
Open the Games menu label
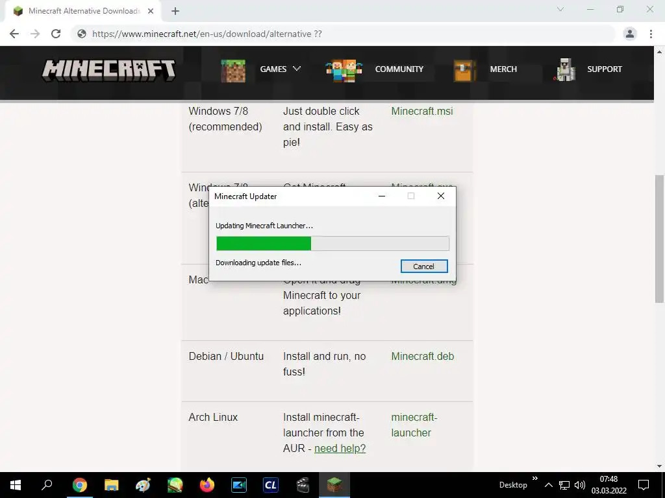pos(273,69)
